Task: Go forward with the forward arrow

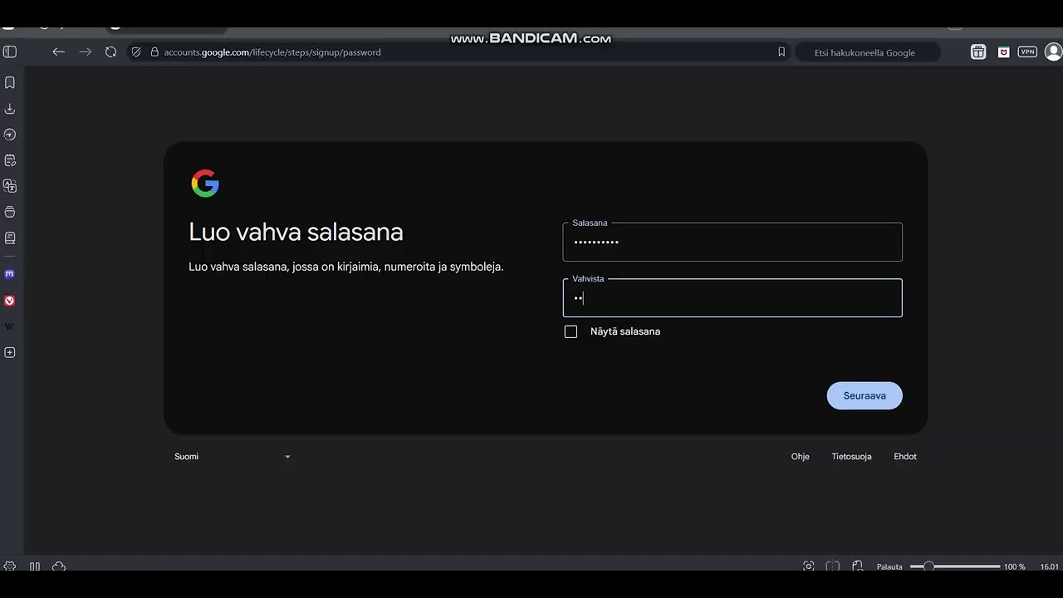Action: [85, 51]
